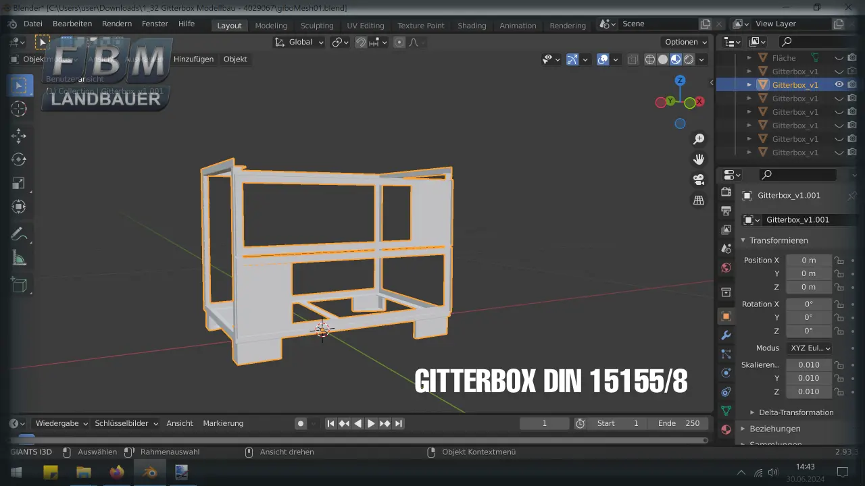Click the Ende 250 frame field
The width and height of the screenshot is (865, 486).
pos(679,423)
